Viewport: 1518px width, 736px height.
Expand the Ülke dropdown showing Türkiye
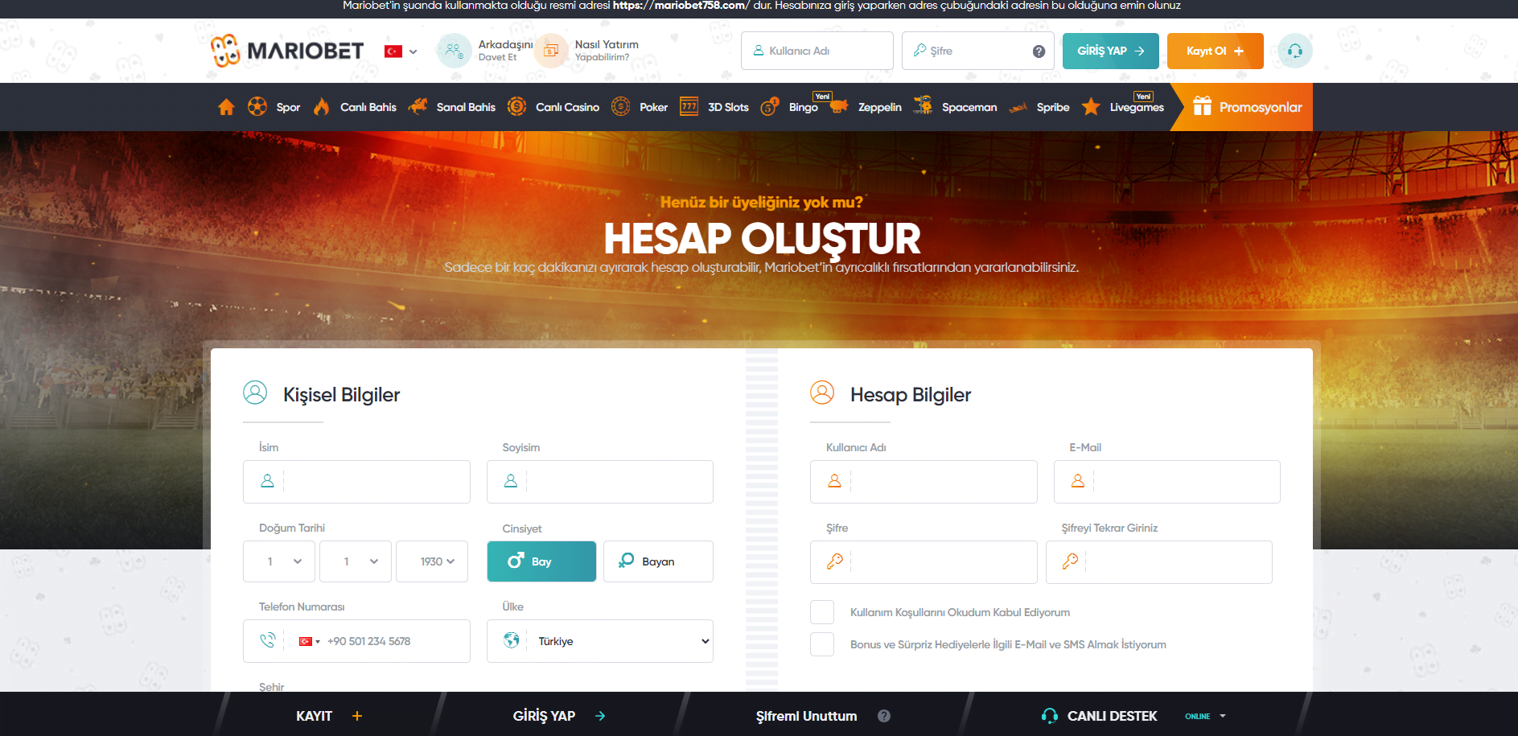[x=599, y=641]
